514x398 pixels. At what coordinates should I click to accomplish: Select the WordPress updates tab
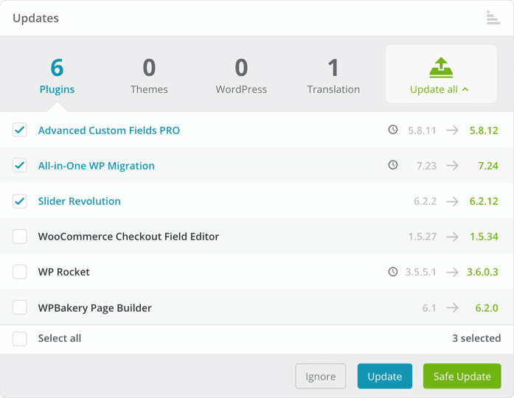point(241,76)
